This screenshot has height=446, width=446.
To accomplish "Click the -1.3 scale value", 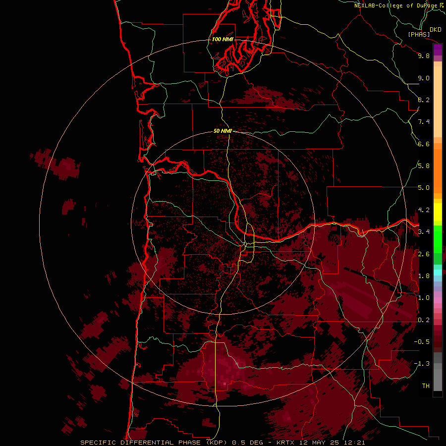I will click(x=422, y=364).
